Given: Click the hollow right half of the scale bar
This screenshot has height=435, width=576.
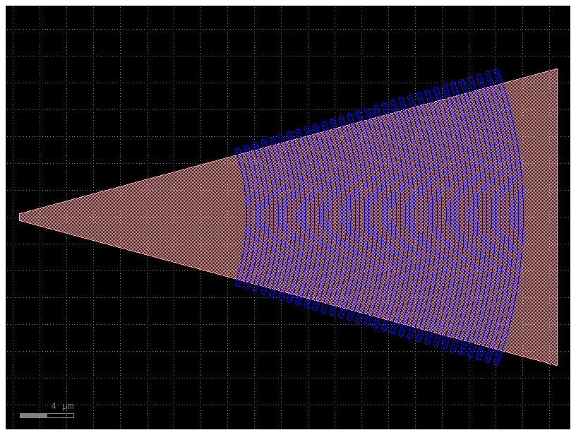Looking at the screenshot, I should (x=60, y=415).
